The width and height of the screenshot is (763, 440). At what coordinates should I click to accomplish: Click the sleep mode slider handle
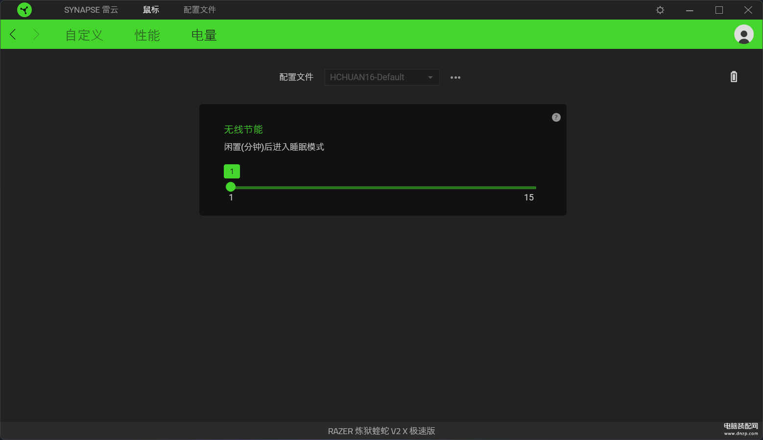[x=231, y=187]
